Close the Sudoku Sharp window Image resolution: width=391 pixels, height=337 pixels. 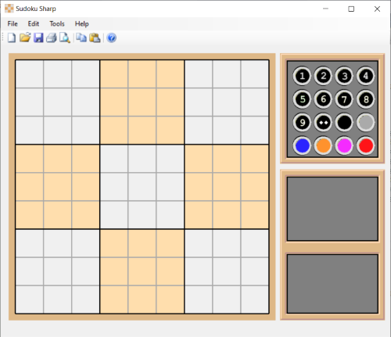point(377,9)
